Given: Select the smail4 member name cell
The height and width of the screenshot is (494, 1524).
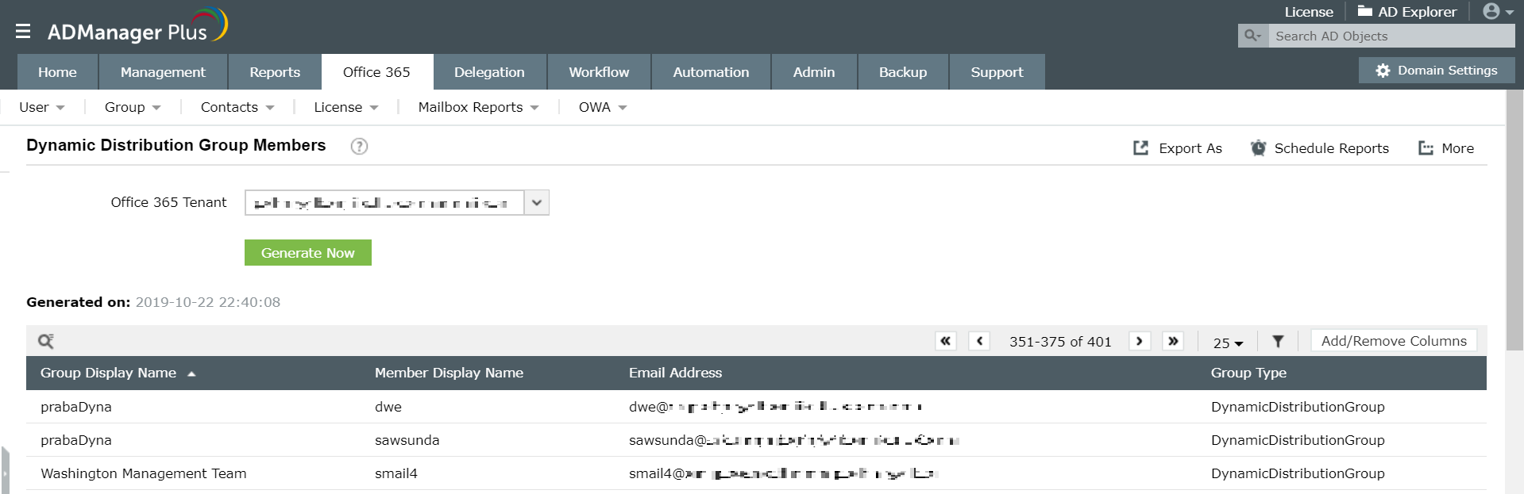Looking at the screenshot, I should coord(396,473).
